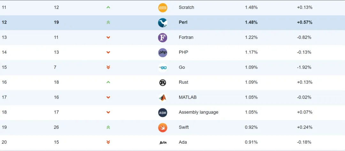
Task: Click rank number 20 in Ada row
Action: [4, 142]
